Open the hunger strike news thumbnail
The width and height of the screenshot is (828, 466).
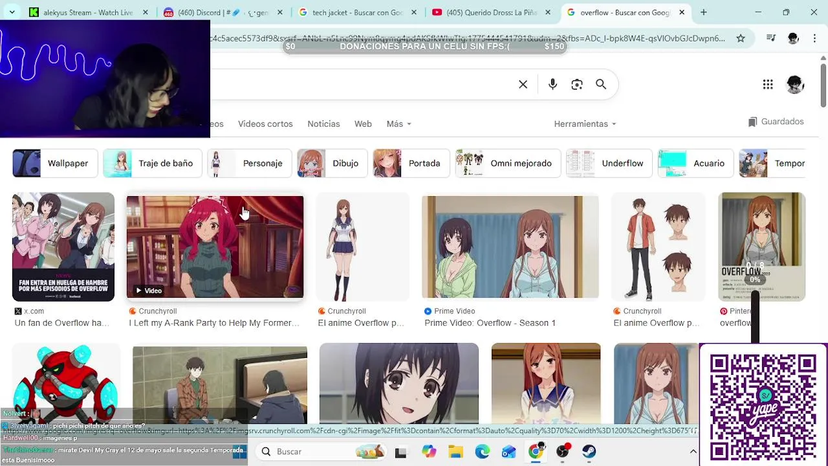(63, 247)
